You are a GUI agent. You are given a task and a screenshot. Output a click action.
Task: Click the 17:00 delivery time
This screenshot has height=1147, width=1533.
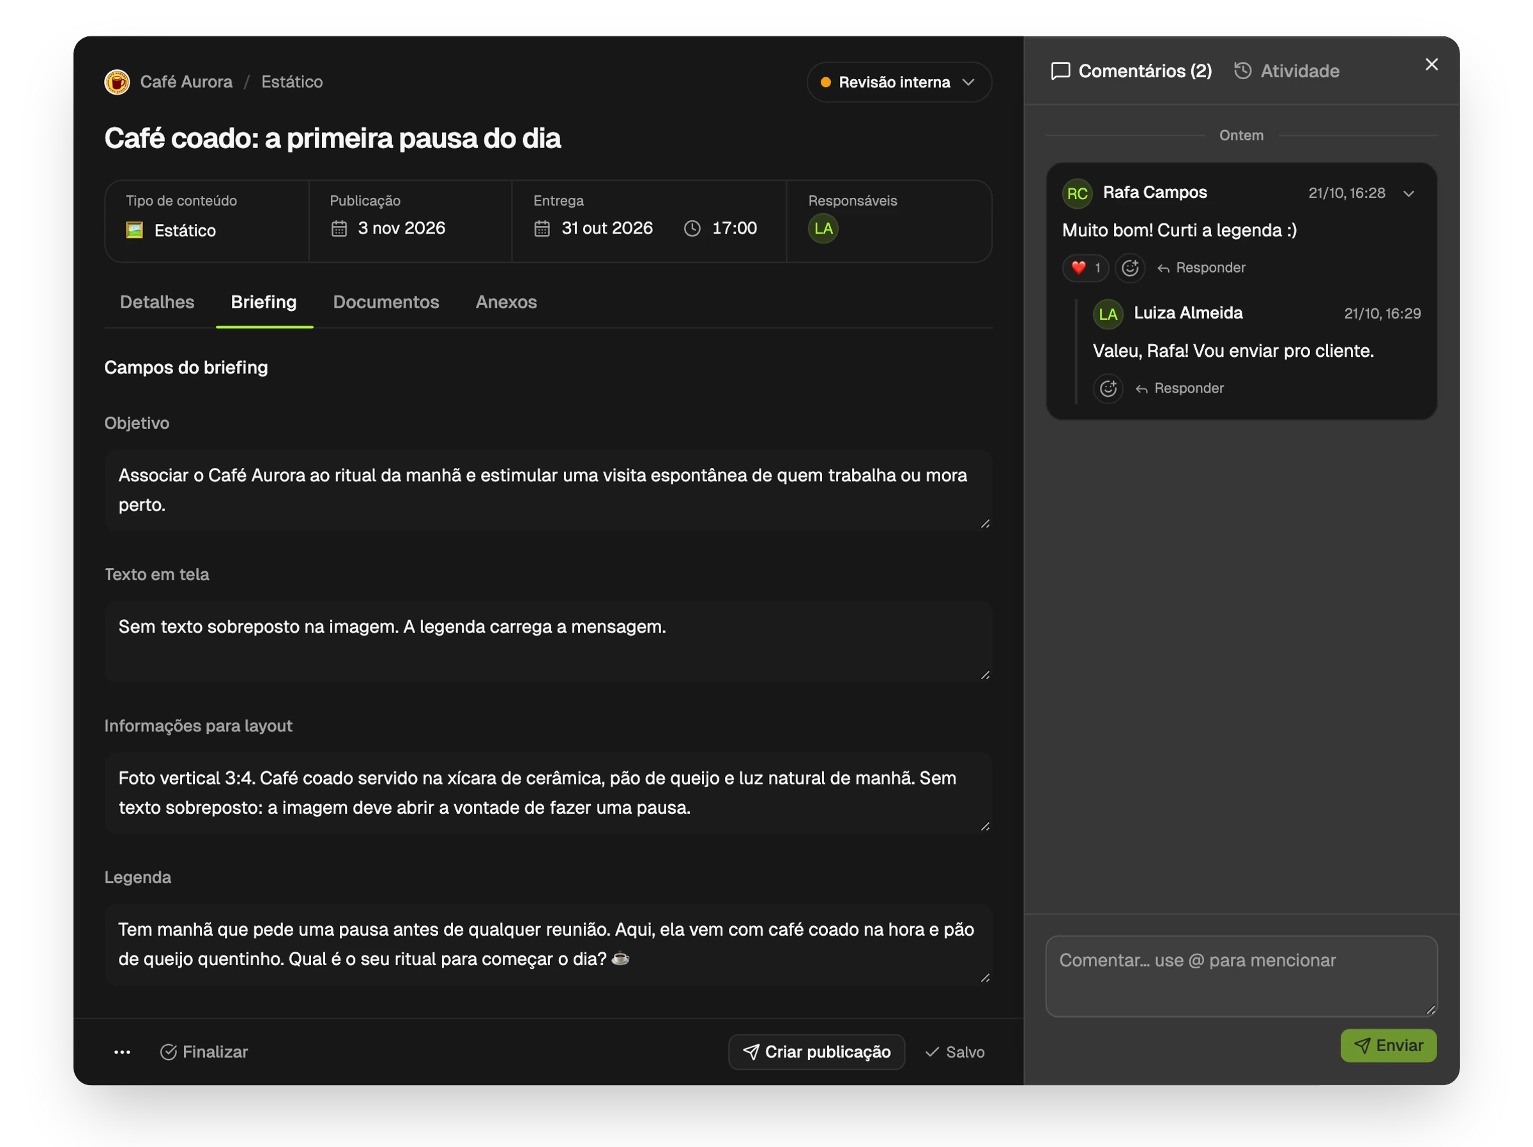(734, 228)
